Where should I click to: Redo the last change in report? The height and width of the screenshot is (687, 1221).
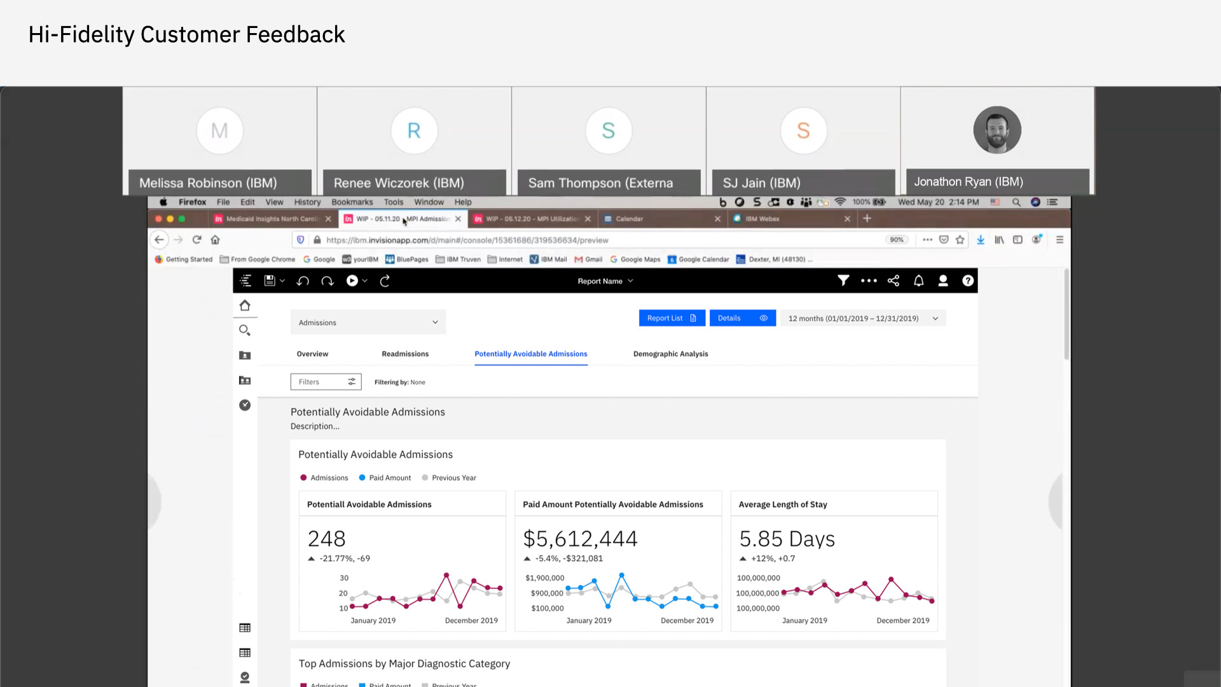[328, 281]
